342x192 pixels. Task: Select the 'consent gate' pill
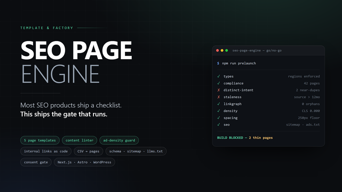[36, 162]
